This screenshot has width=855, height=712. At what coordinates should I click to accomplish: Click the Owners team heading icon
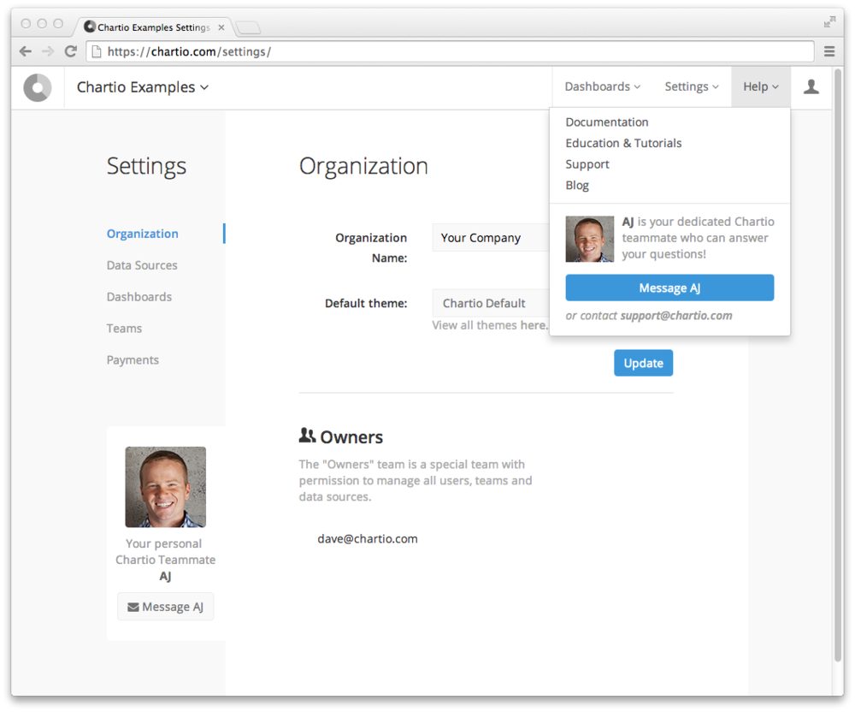coord(307,436)
